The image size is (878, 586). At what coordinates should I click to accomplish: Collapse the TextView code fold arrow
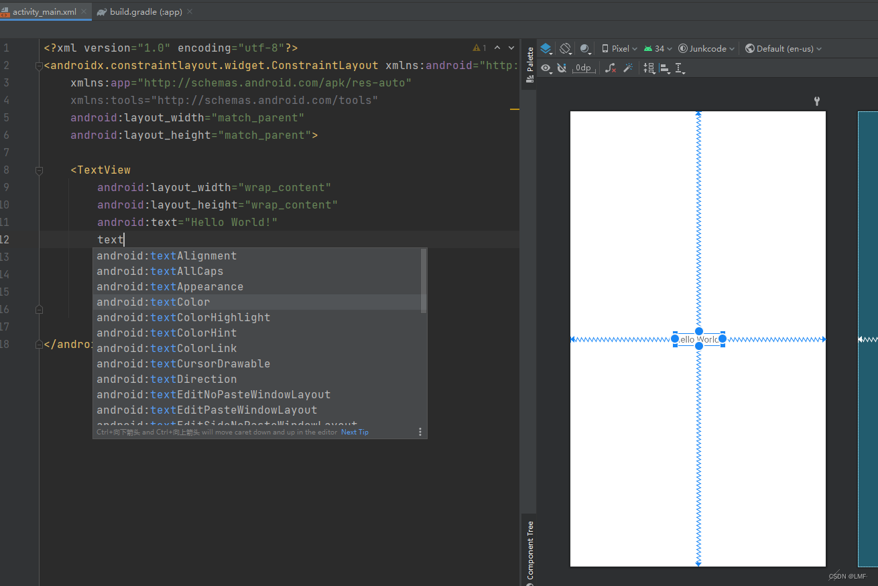tap(38, 170)
